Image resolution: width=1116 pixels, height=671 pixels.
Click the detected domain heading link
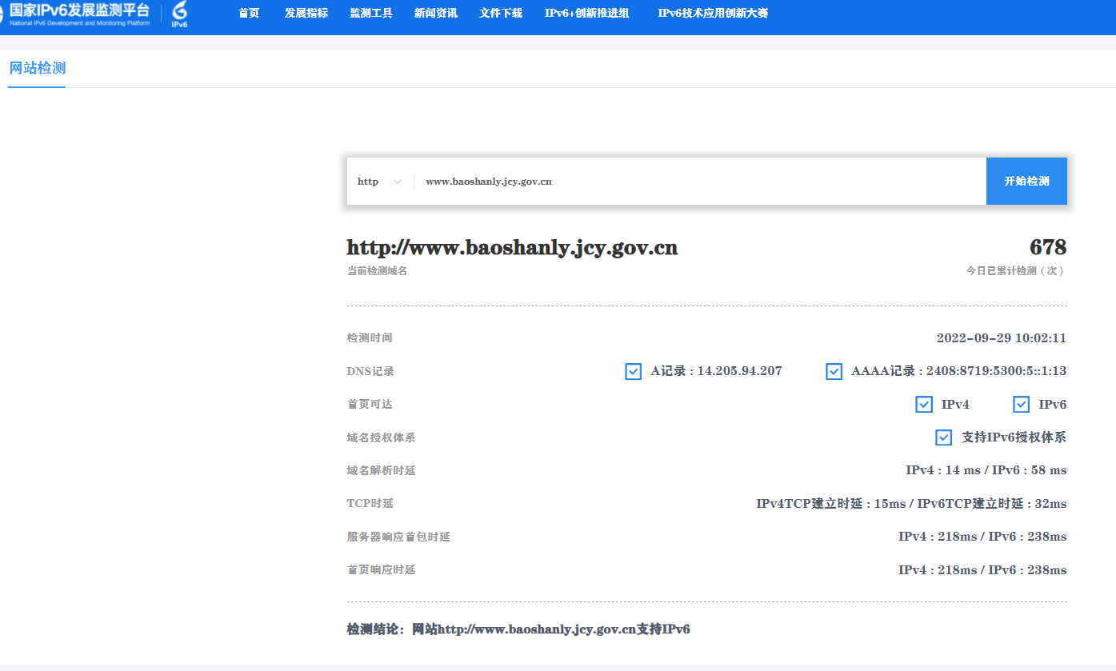[x=512, y=248]
